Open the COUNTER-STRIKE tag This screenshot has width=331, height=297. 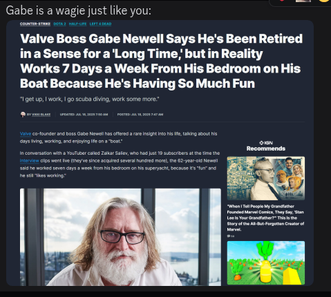[35, 23]
